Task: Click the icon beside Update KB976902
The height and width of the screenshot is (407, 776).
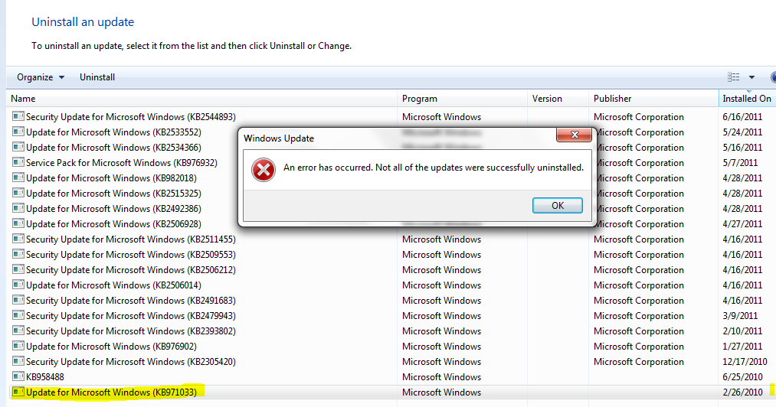Action: coord(18,347)
